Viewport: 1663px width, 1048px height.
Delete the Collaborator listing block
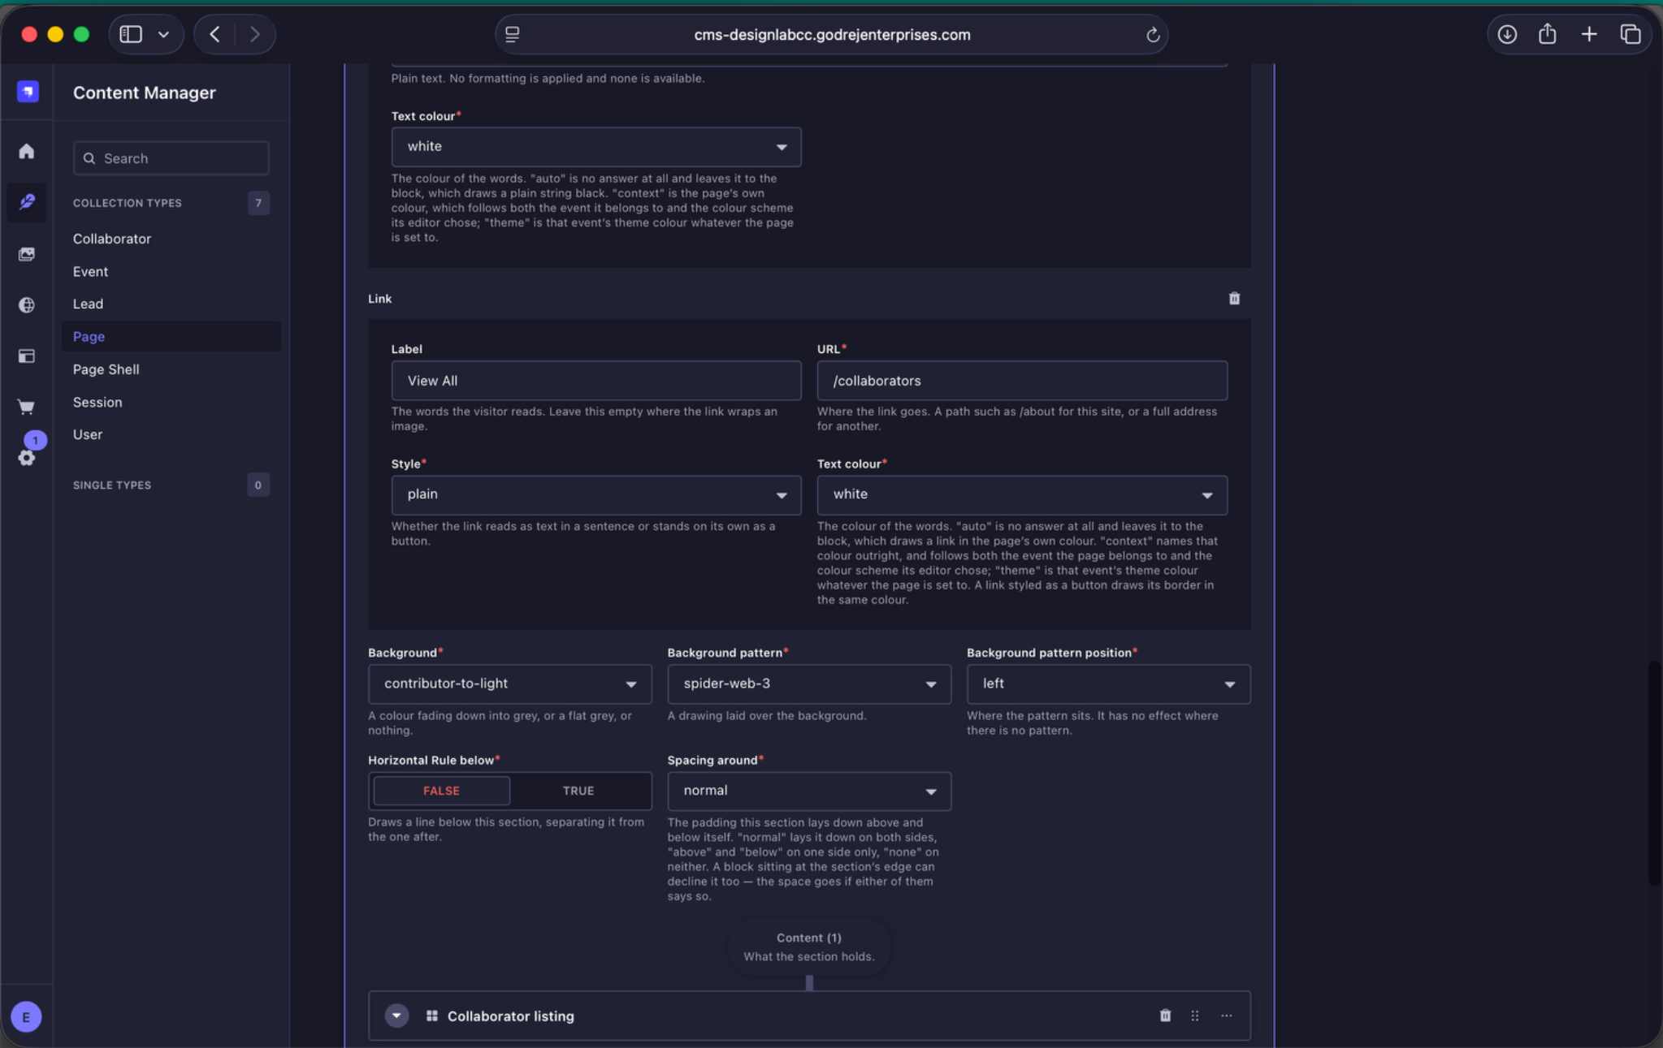click(x=1165, y=1016)
